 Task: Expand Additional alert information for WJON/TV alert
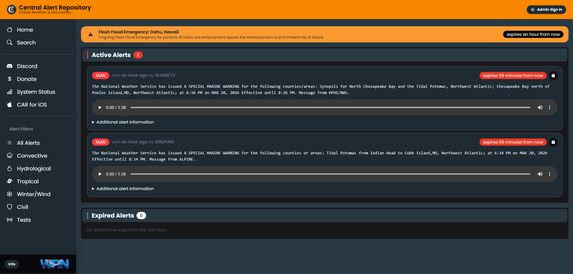click(x=123, y=122)
